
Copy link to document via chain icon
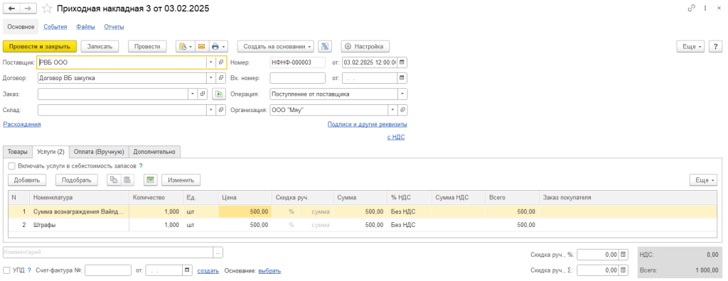[692, 9]
